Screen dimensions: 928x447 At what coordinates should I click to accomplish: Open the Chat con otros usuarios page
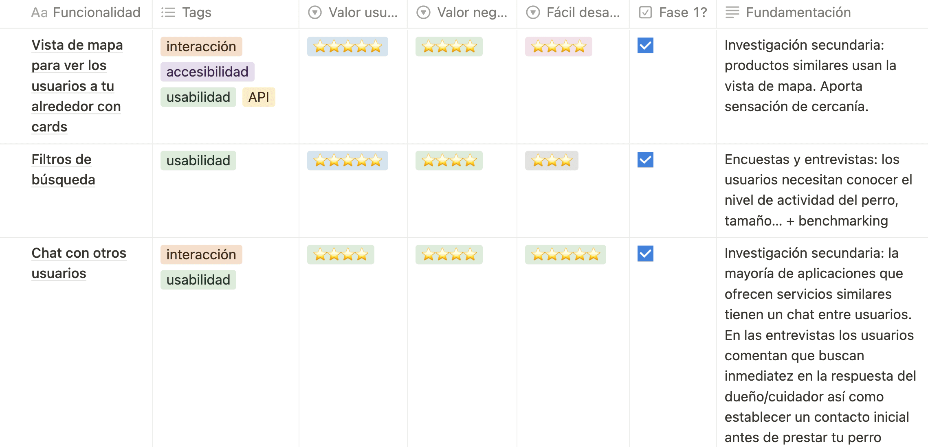[79, 263]
